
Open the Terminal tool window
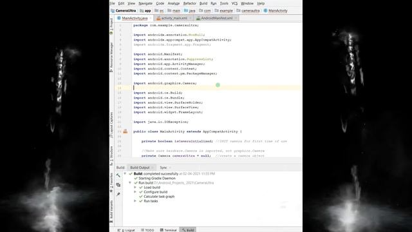point(168,230)
